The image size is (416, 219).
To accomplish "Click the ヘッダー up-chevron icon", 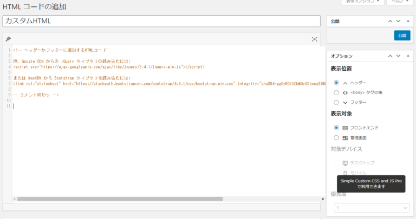I will 345,83.
